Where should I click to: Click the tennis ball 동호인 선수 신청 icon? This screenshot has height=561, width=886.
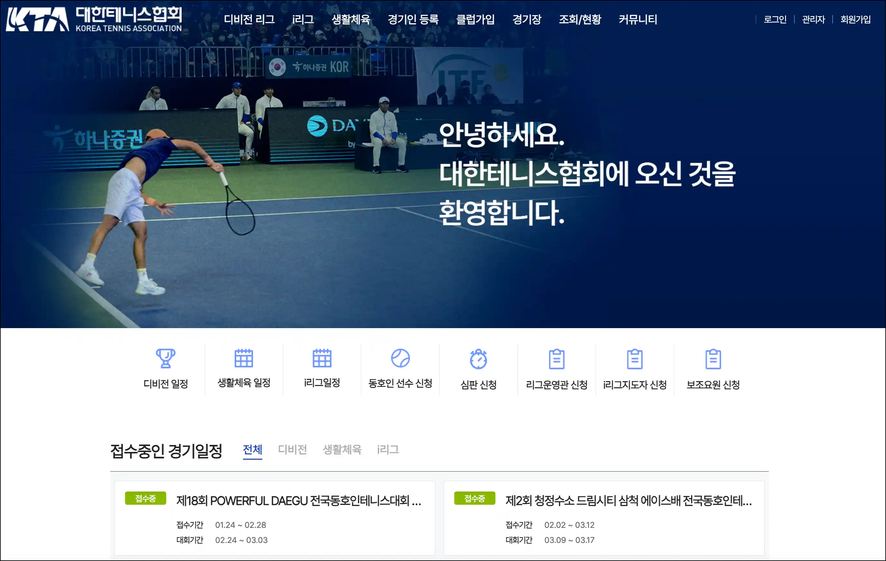tap(400, 358)
